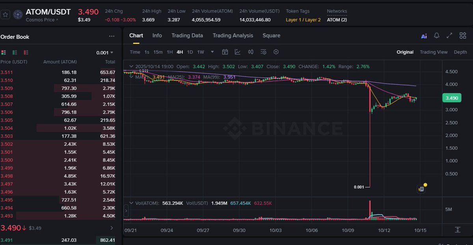
Task: Reset chart scale icon at bottom right
Action: click(x=458, y=230)
